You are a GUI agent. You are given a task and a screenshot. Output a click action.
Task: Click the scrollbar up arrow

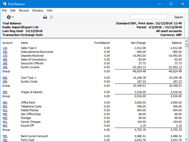point(186,41)
